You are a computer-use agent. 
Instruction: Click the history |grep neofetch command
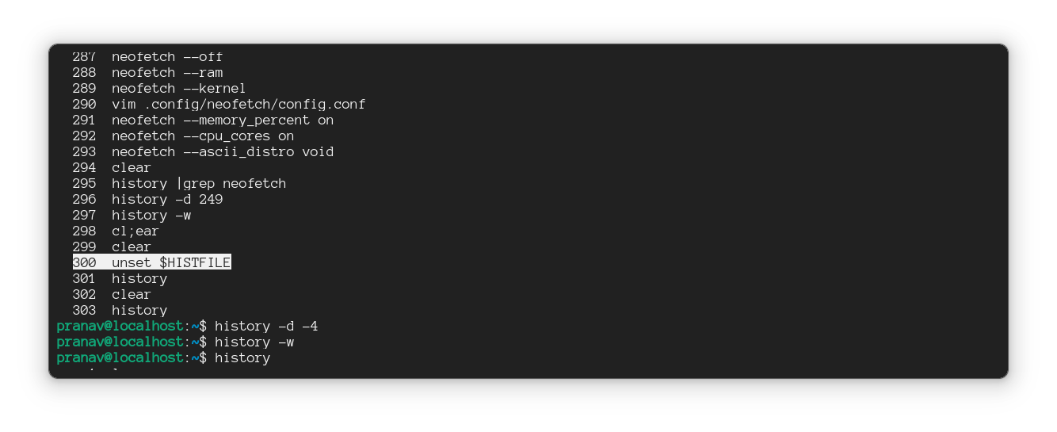198,183
